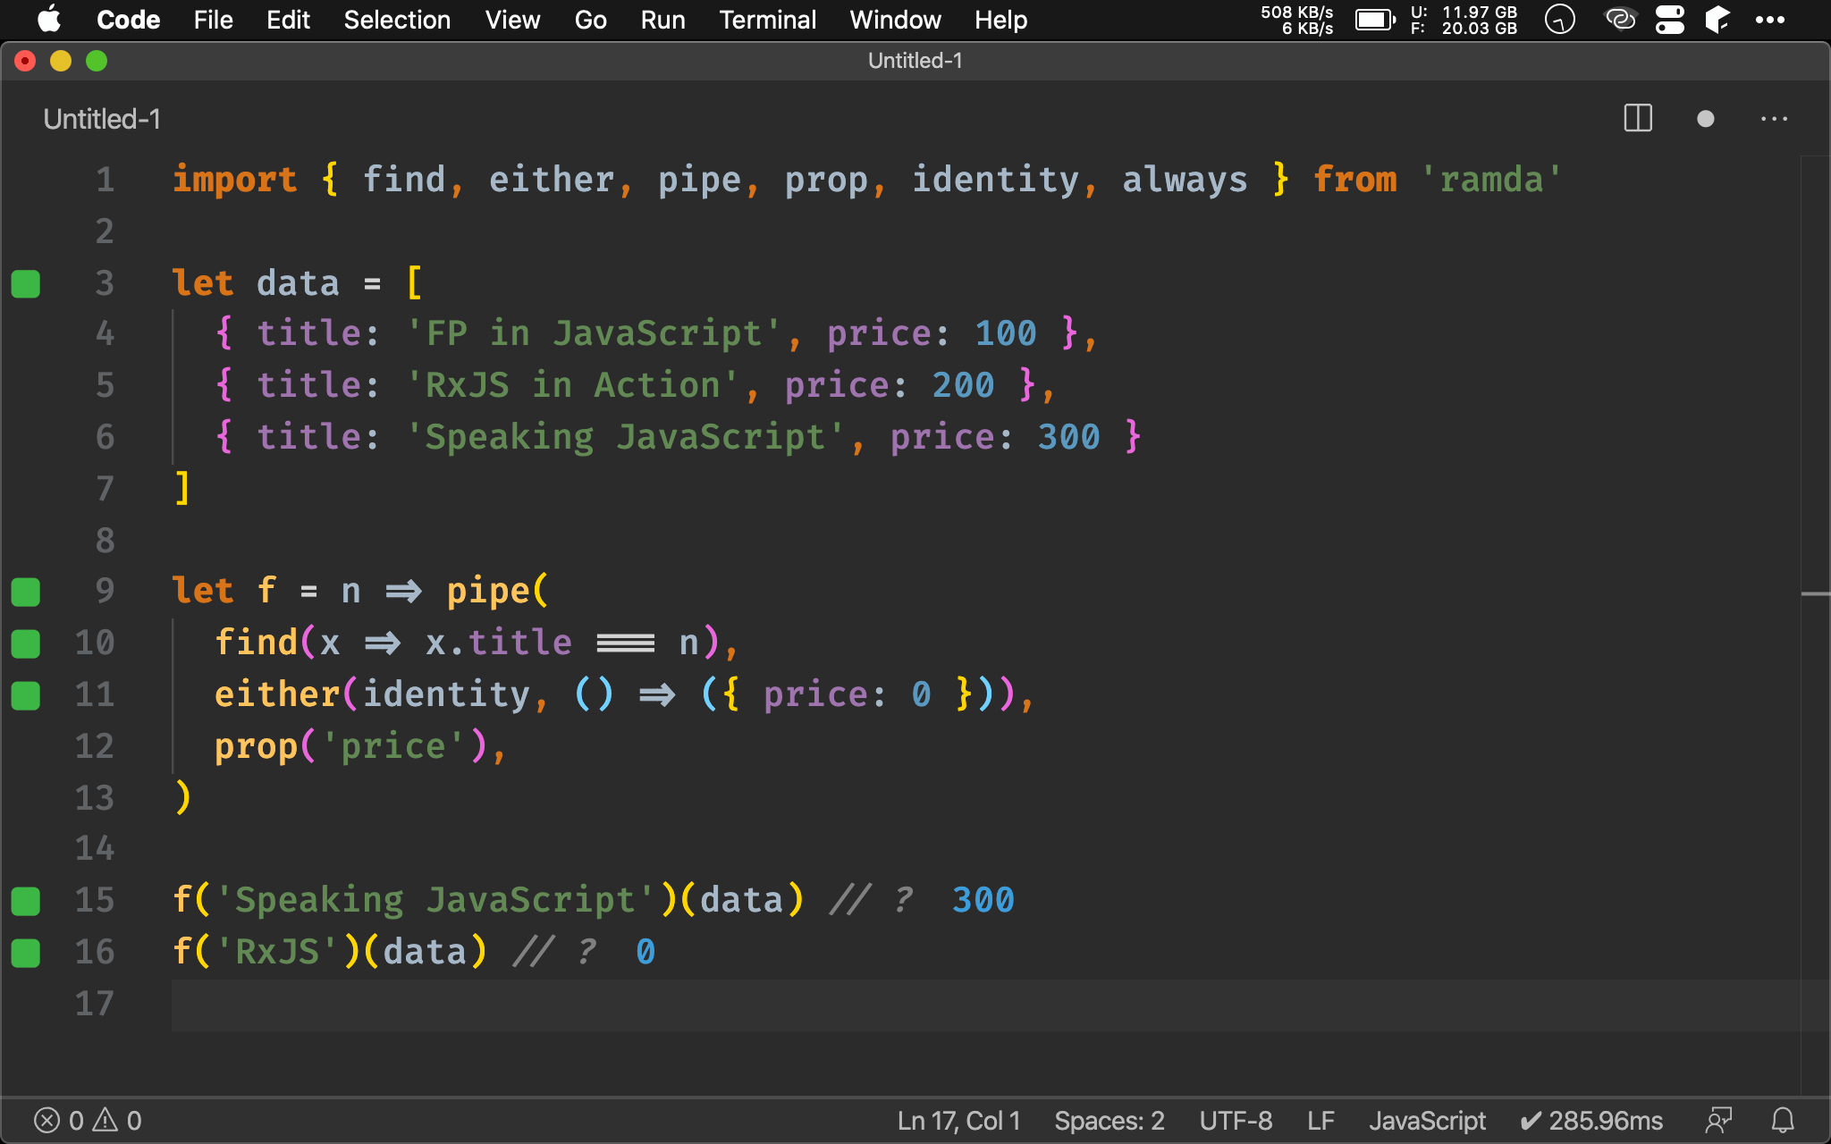Click Quokka 285.96ms status item
Image resolution: width=1831 pixels, height=1144 pixels.
[x=1591, y=1121]
